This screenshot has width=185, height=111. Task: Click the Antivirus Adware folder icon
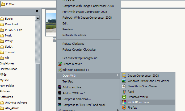2,102
